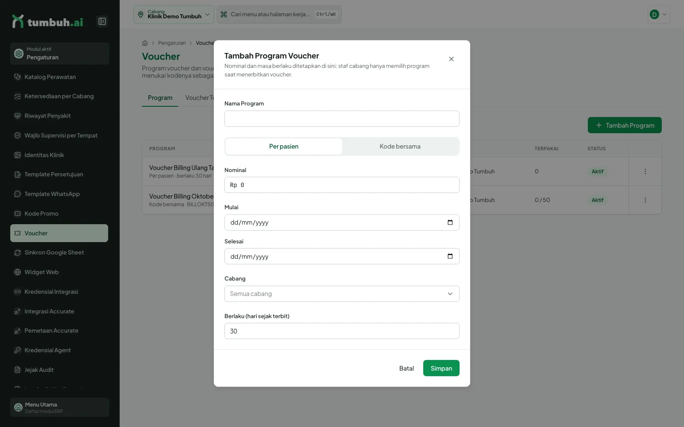Image resolution: width=684 pixels, height=427 pixels.
Task: Click the Jejak Audit document icon
Action: point(18,370)
